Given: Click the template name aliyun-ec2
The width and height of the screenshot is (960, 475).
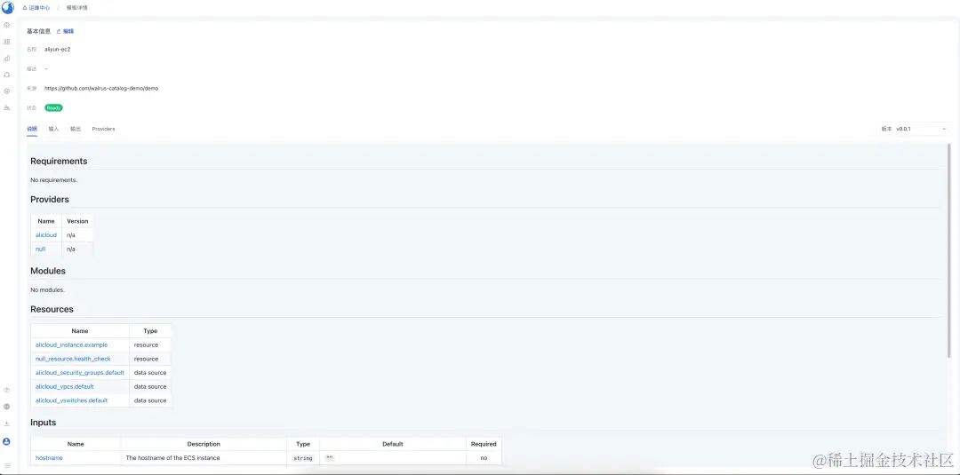Looking at the screenshot, I should (x=58, y=49).
